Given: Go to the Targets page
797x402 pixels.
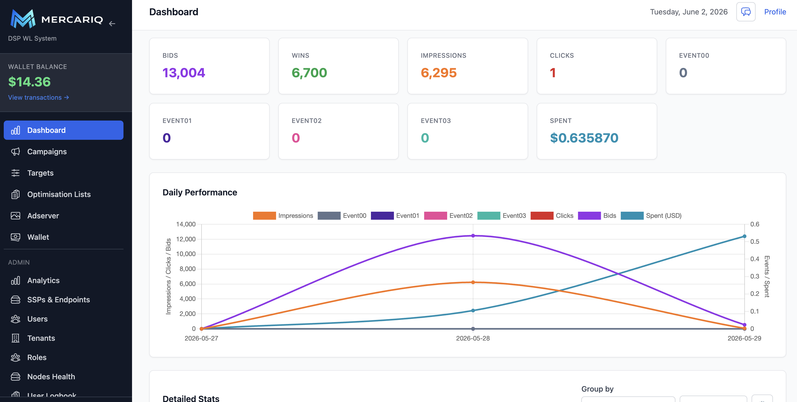Looking at the screenshot, I should pos(63,173).
